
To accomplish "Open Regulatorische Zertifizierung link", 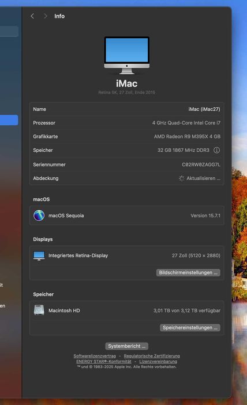I will click(152, 356).
